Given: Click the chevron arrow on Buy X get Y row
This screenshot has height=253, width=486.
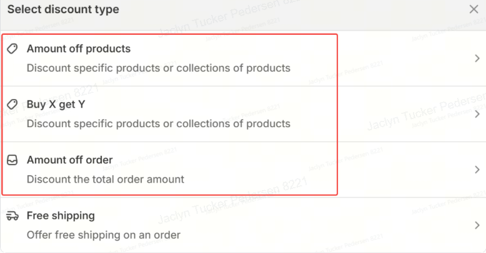Looking at the screenshot, I should click(x=477, y=114).
